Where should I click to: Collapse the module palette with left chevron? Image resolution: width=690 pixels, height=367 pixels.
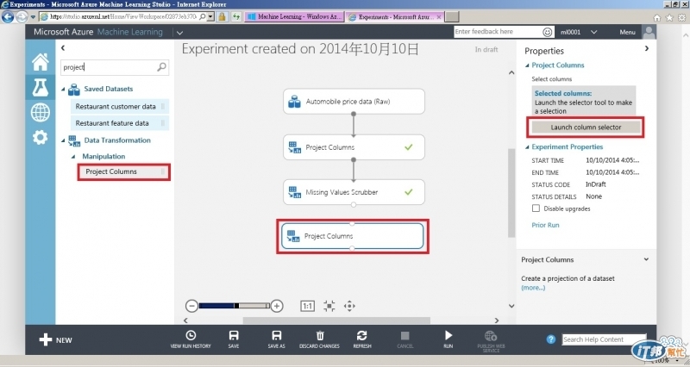(x=63, y=47)
